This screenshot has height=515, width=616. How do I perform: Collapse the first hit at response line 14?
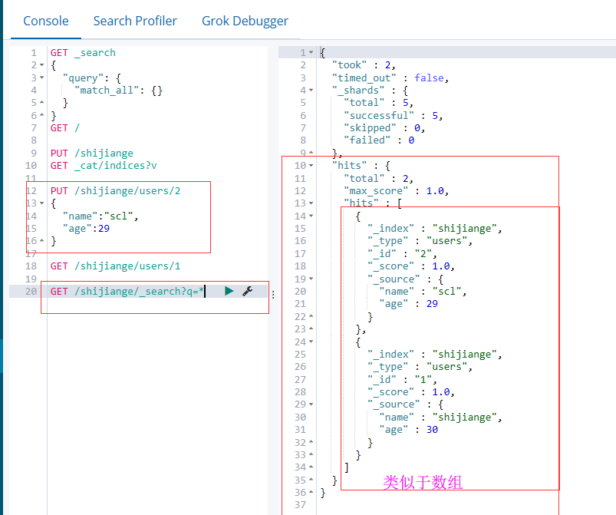[311, 216]
